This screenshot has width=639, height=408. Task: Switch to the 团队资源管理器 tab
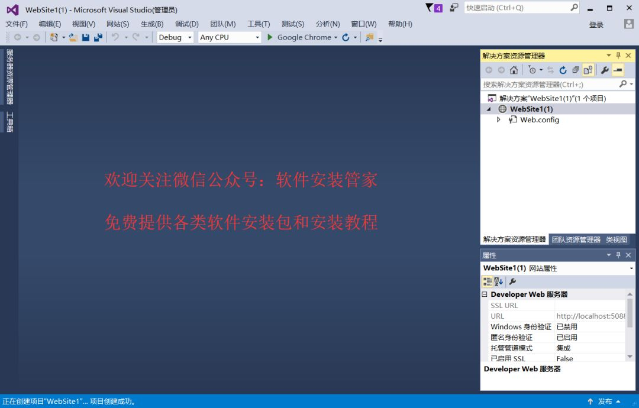coord(576,239)
